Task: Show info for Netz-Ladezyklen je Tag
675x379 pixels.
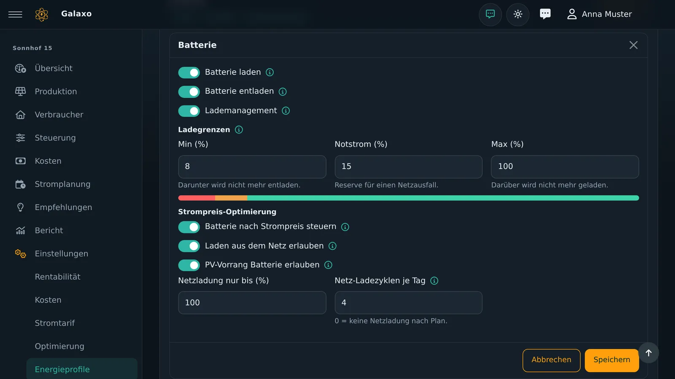Action: coord(434,281)
